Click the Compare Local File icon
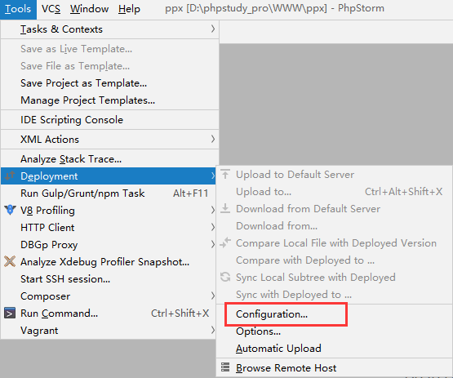The image size is (453, 378). pos(225,242)
